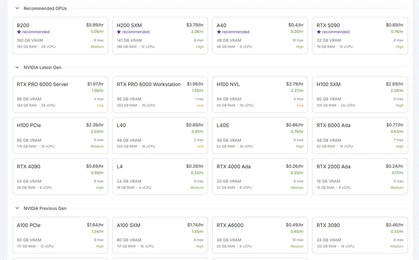
Task: Click the star icon on RTX 5090 card
Action: (x=319, y=32)
